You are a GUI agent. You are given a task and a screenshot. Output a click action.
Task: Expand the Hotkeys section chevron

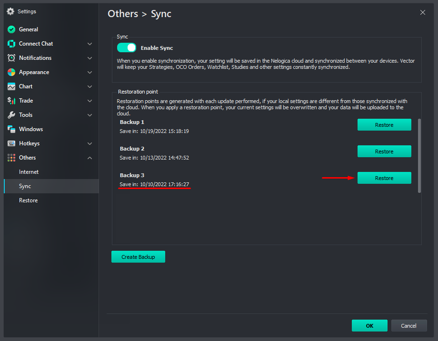pyautogui.click(x=90, y=143)
